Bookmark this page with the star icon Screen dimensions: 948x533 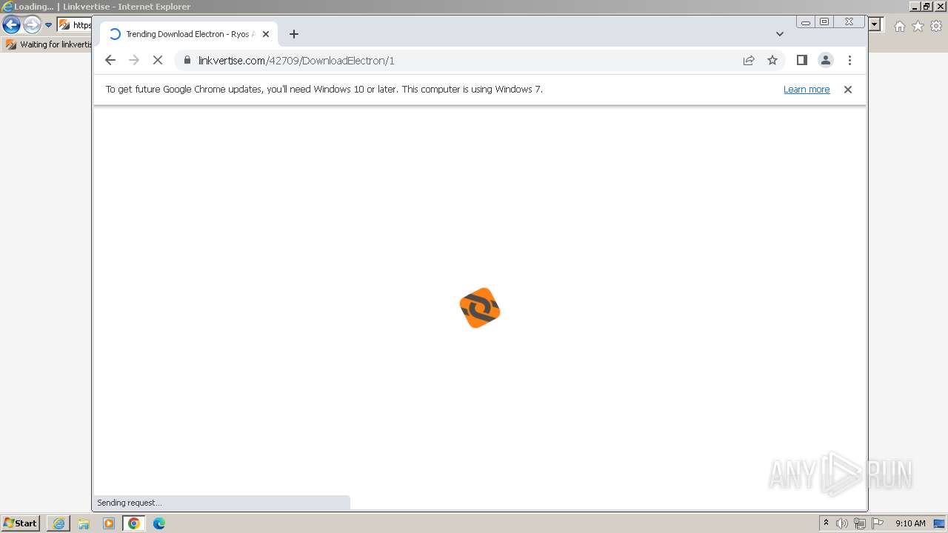(x=772, y=60)
